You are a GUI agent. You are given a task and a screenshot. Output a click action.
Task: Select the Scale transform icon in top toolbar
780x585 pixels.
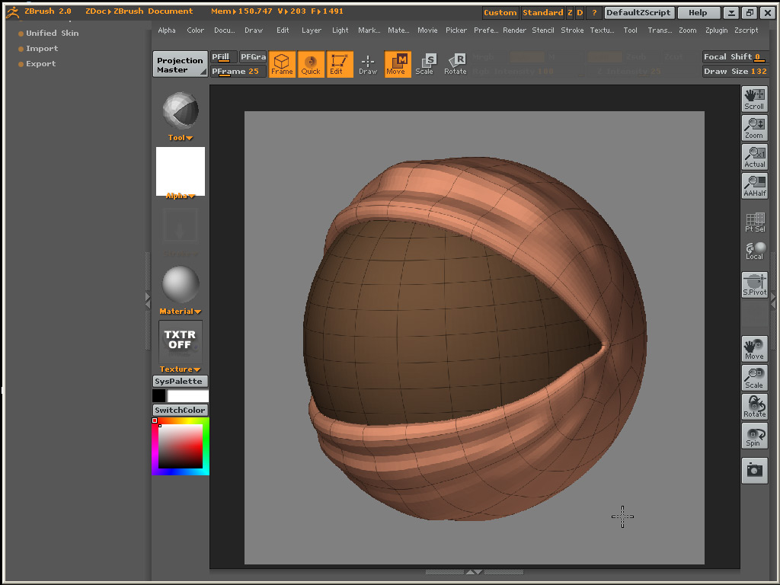point(424,64)
